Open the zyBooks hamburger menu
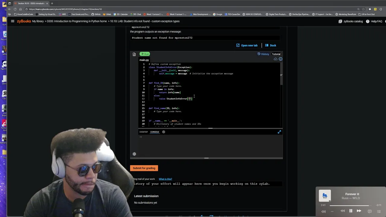 point(13,21)
